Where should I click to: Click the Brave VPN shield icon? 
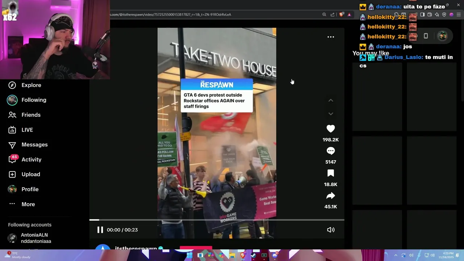click(444, 14)
